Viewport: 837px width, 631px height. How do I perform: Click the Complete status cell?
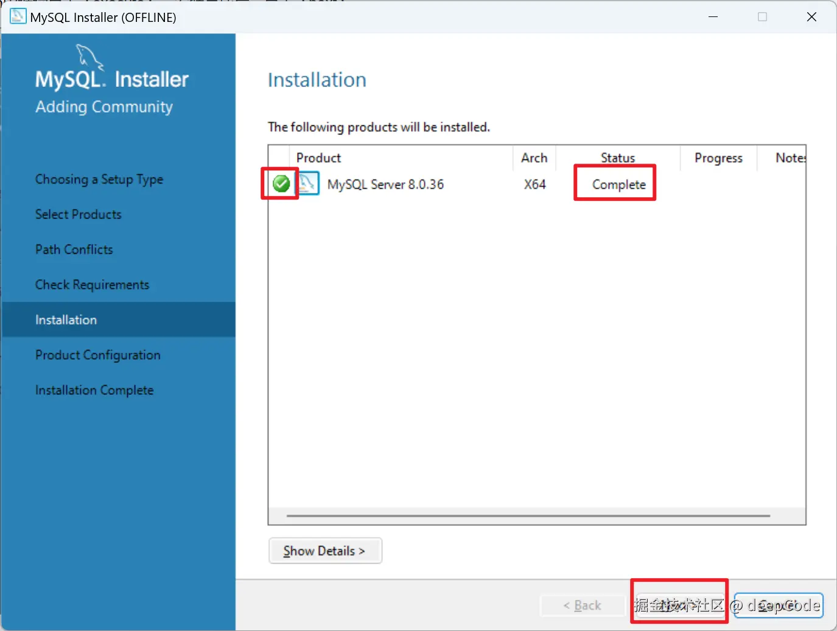pyautogui.click(x=618, y=184)
